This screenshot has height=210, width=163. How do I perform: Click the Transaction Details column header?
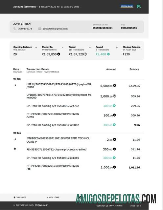coord(38,69)
